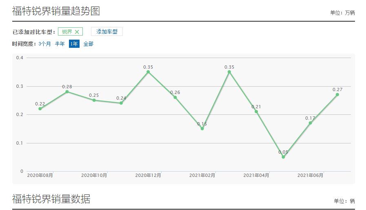This screenshot has height=210, width=366.
Task: Click the 0.1 y-axis label
Action: (20, 143)
